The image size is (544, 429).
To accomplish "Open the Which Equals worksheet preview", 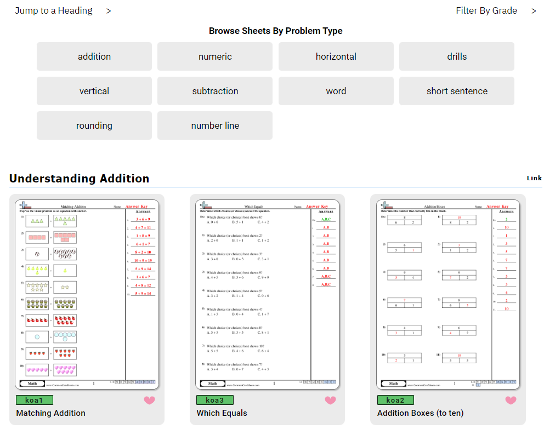I will tap(268, 295).
